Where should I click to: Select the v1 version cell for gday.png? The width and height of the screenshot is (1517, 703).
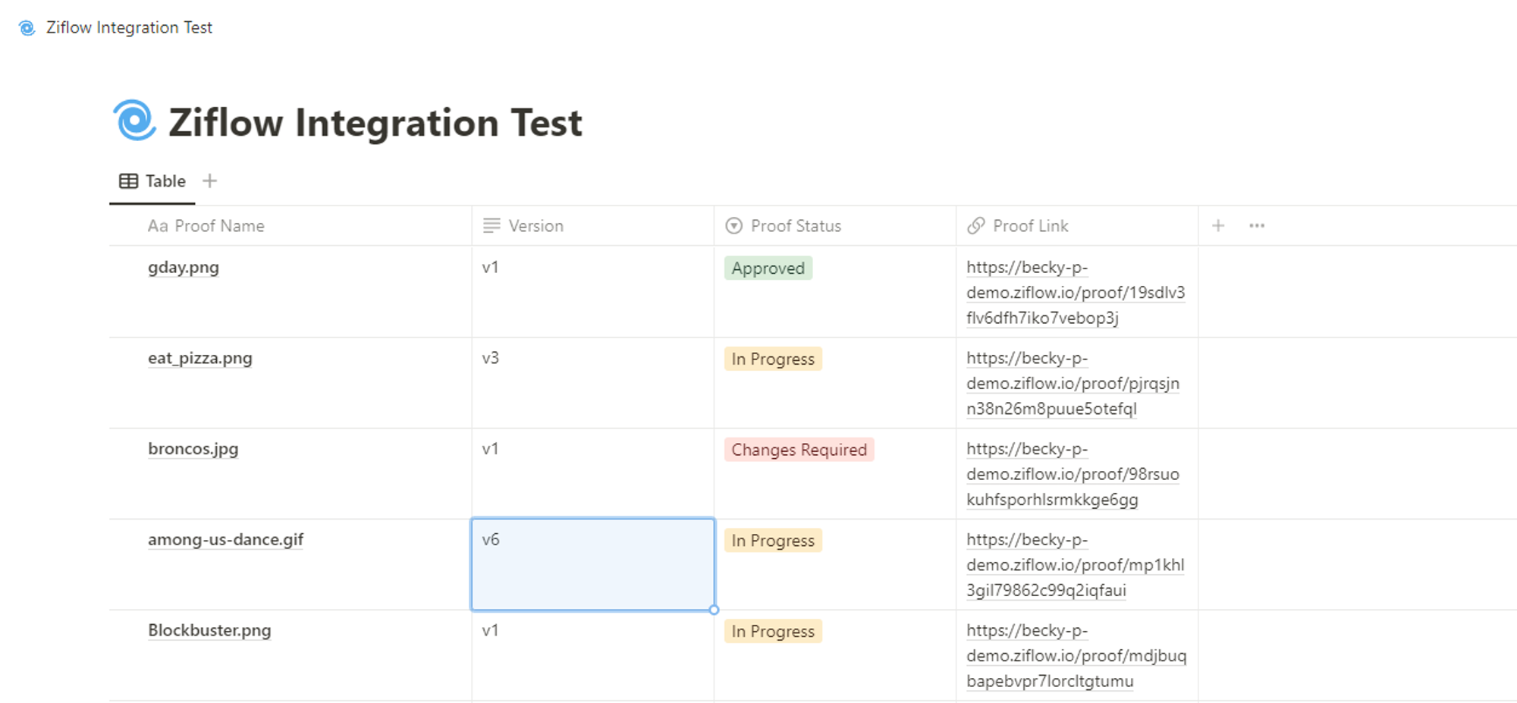(592, 292)
